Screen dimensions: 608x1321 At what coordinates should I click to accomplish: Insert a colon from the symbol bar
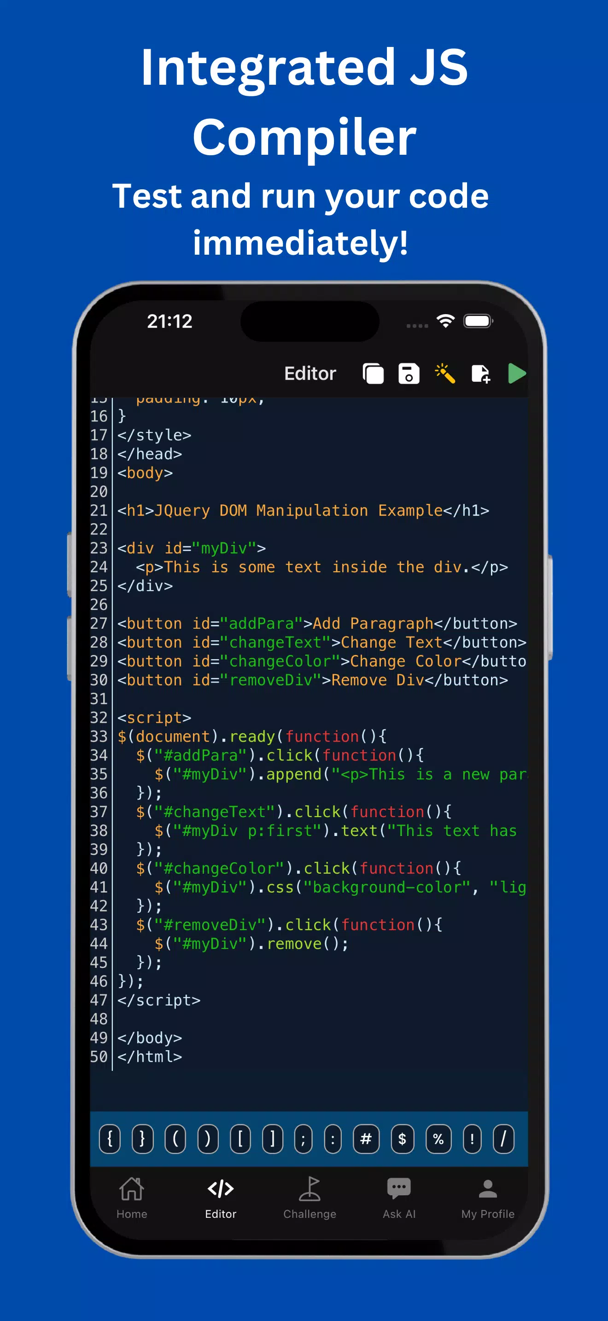pyautogui.click(x=333, y=1139)
